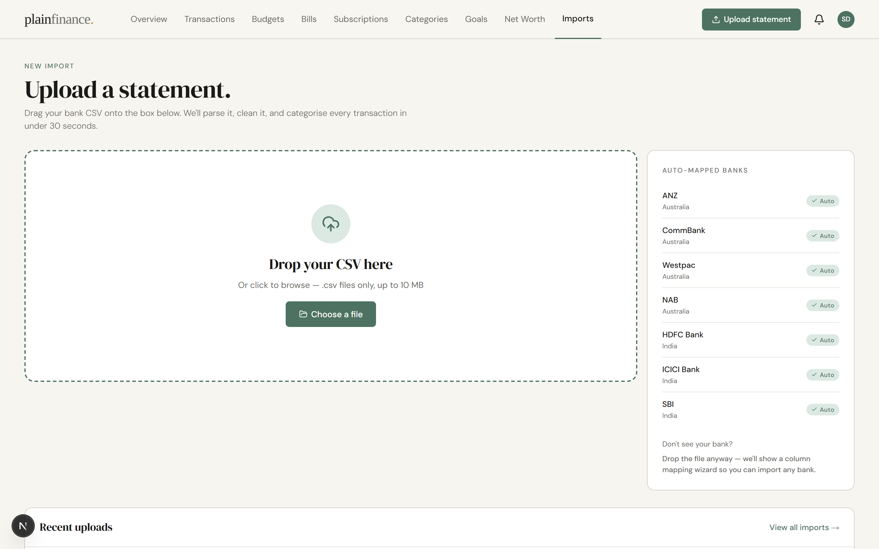This screenshot has width=879, height=549.
Task: Select the ICICI Bank name
Action: click(681, 369)
